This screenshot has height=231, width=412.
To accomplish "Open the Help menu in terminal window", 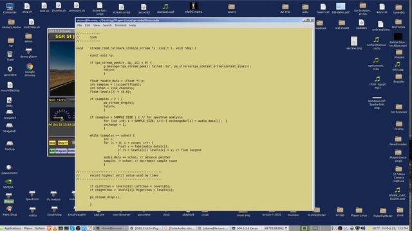I will pyautogui.click(x=133, y=26).
